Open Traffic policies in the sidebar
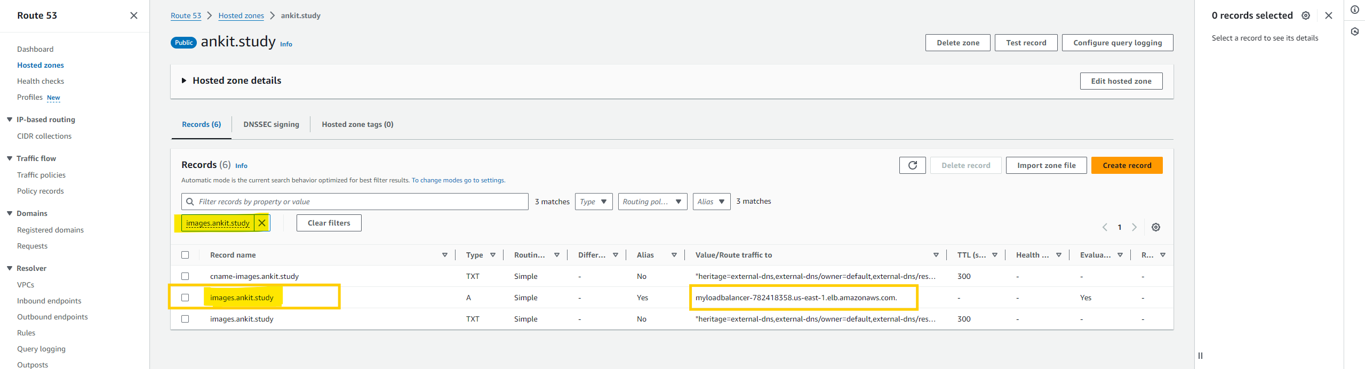 tap(41, 175)
